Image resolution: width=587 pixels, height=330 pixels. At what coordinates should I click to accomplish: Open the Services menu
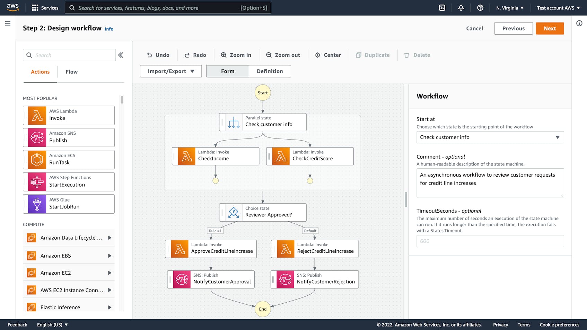[x=45, y=7]
